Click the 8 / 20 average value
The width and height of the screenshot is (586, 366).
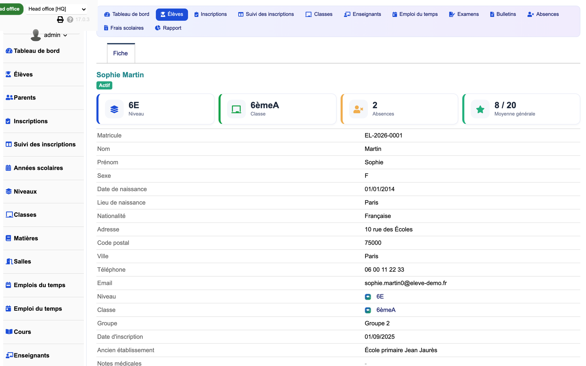pyautogui.click(x=505, y=105)
